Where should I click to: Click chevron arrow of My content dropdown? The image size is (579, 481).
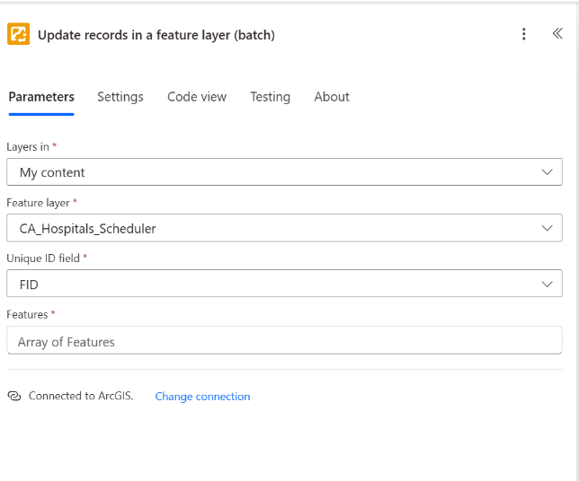(x=547, y=172)
